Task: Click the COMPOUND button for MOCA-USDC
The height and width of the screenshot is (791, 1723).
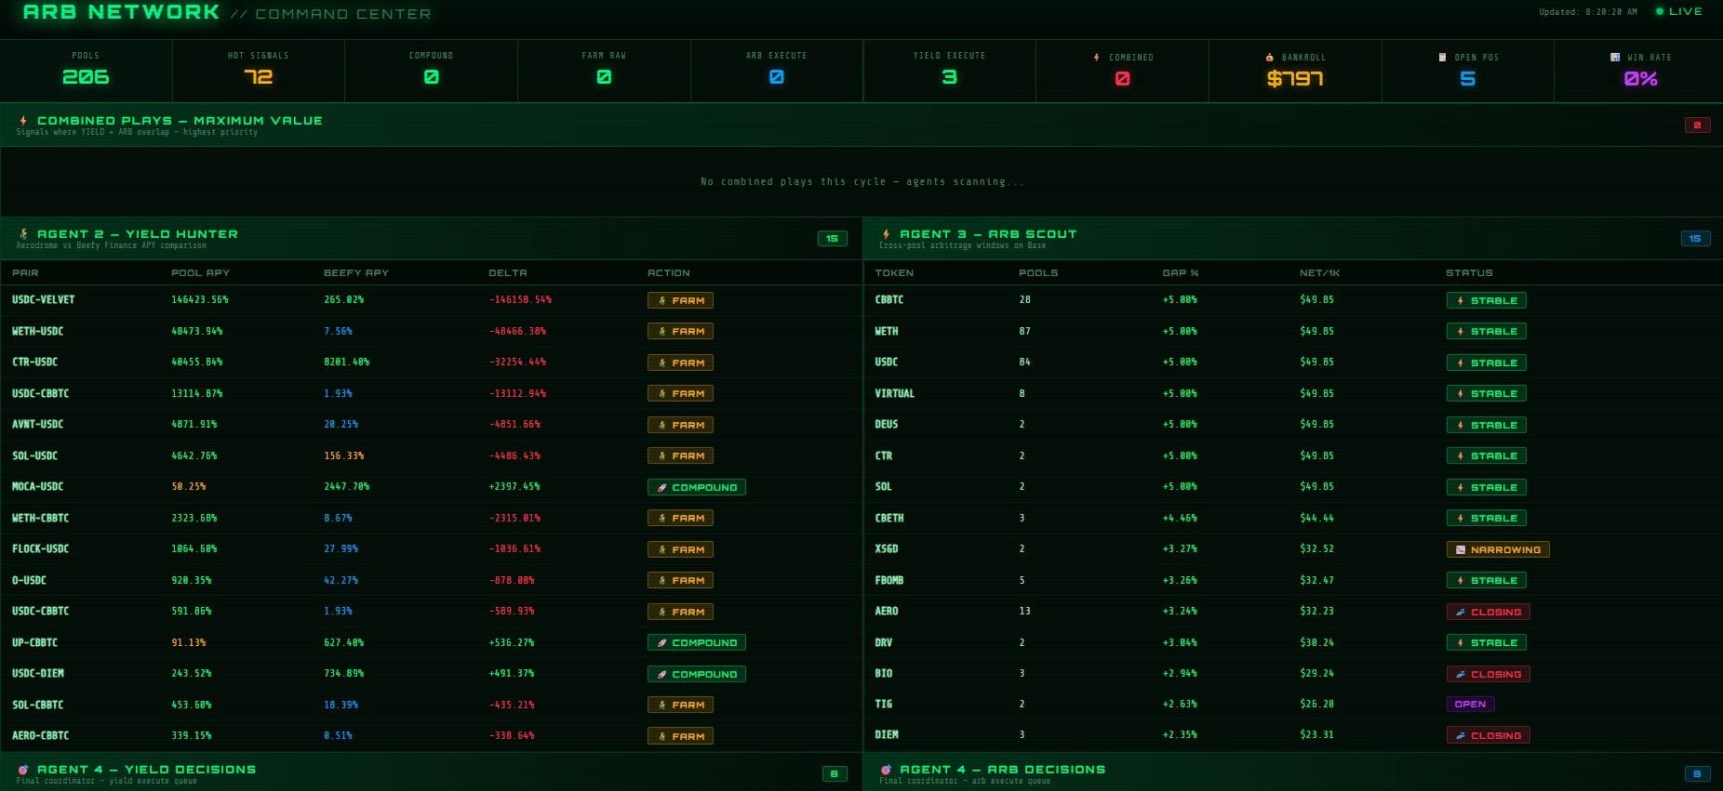Action: pos(697,487)
